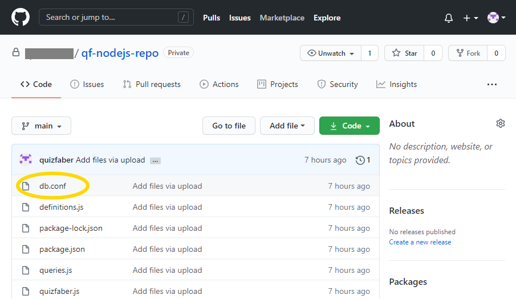Open the Actions tab
Image resolution: width=516 pixels, height=299 pixels.
coord(219,84)
